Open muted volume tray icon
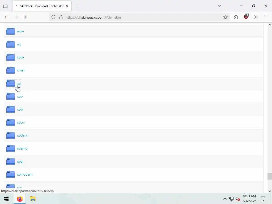This screenshot has width=272, height=204. pos(238,199)
